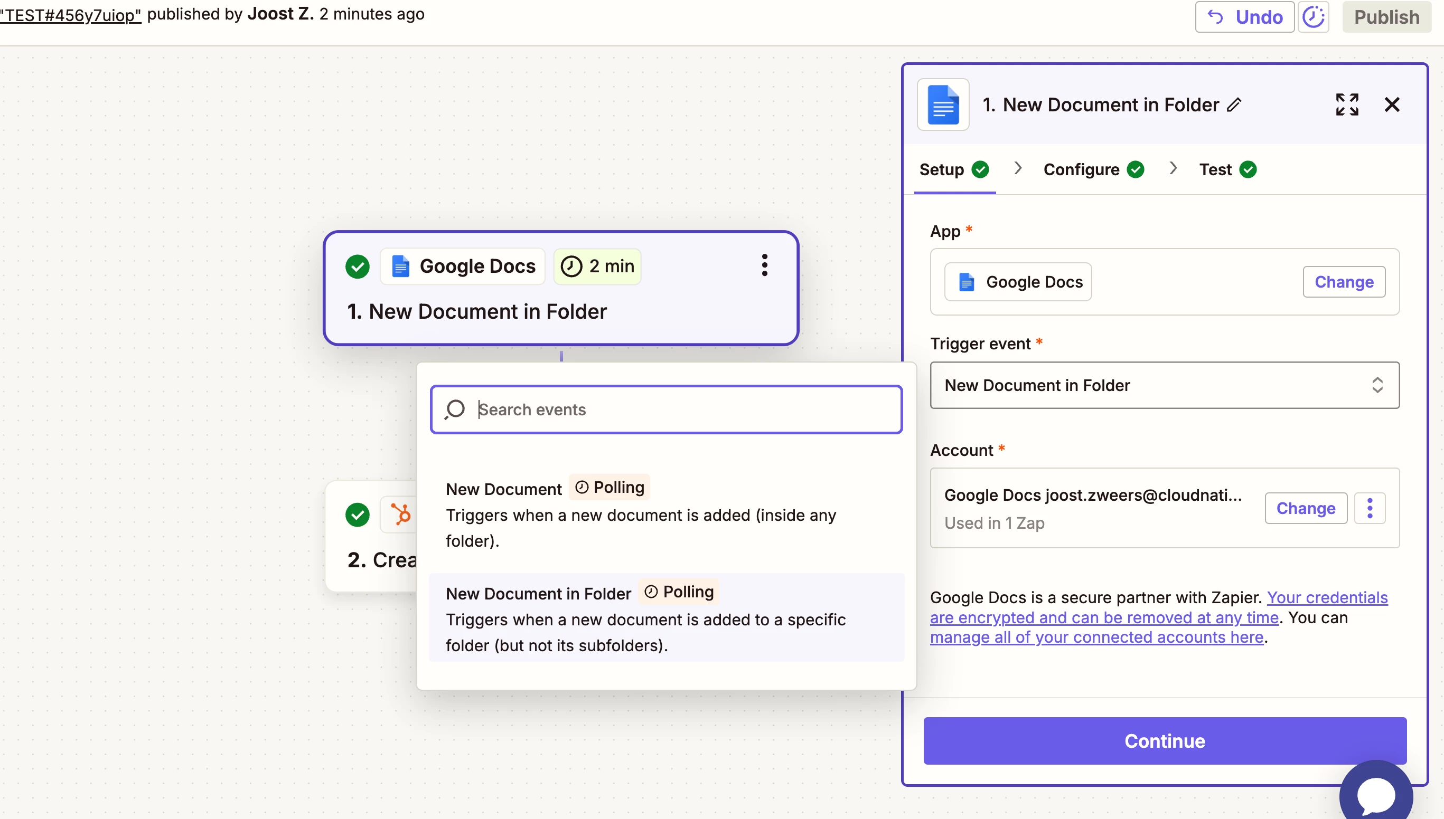Select New Document in Folder trigger option
The width and height of the screenshot is (1444, 819).
666,617
